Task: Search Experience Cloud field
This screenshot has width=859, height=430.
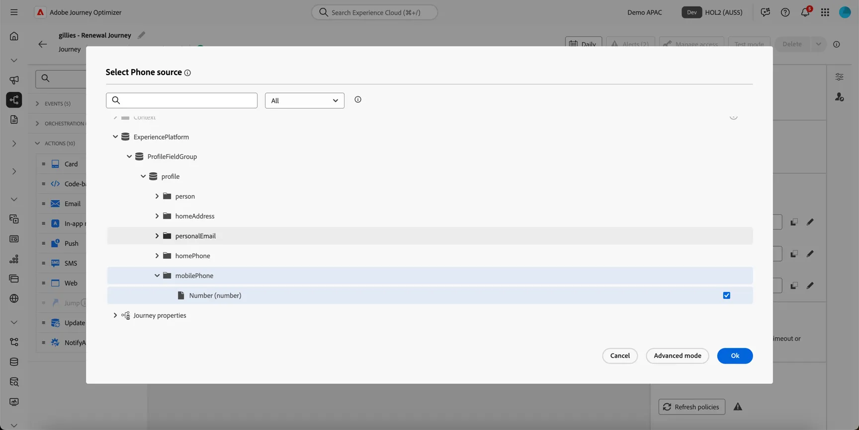Action: (x=374, y=12)
